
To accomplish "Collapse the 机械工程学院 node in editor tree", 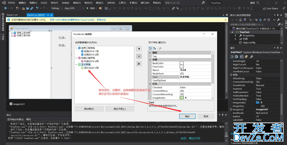I will (77, 58).
